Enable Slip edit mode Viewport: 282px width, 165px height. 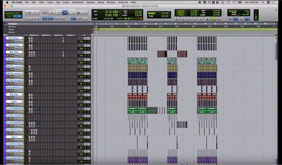9,16
